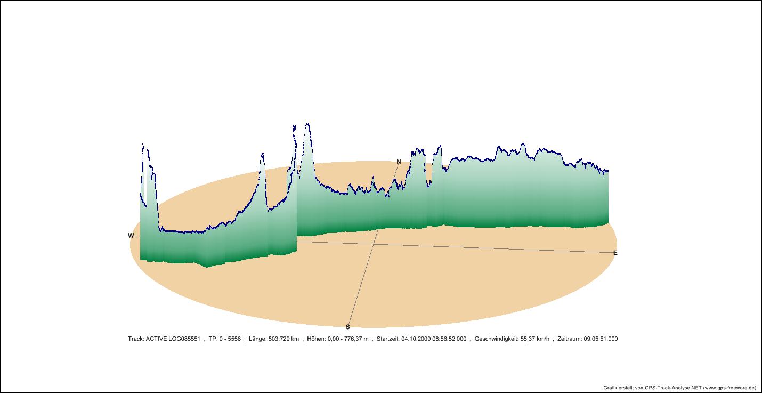Select the Höhen: 0,00 - 776,37 m text
This screenshot has height=393, width=762.
(x=338, y=339)
